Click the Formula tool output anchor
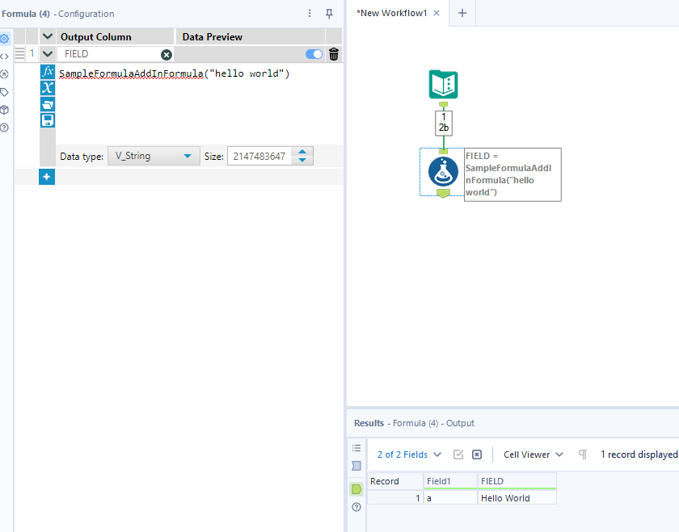This screenshot has width=679, height=532. (x=443, y=193)
